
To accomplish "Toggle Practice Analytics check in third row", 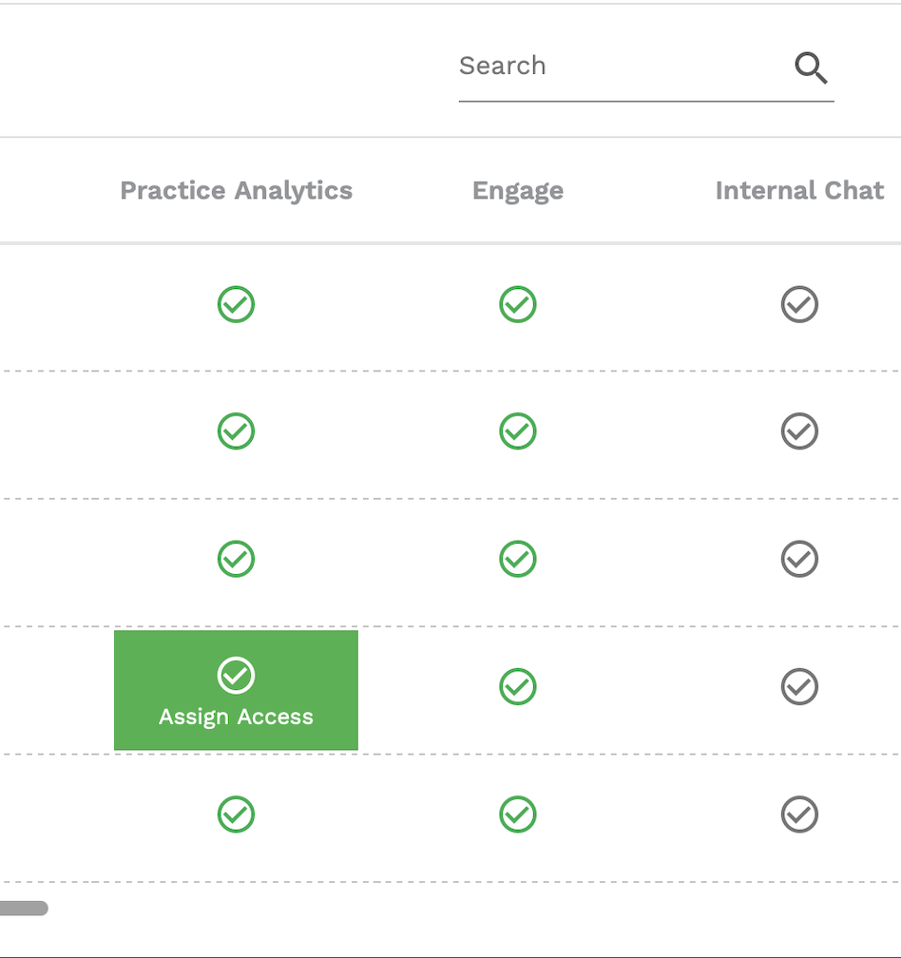I will coord(236,559).
